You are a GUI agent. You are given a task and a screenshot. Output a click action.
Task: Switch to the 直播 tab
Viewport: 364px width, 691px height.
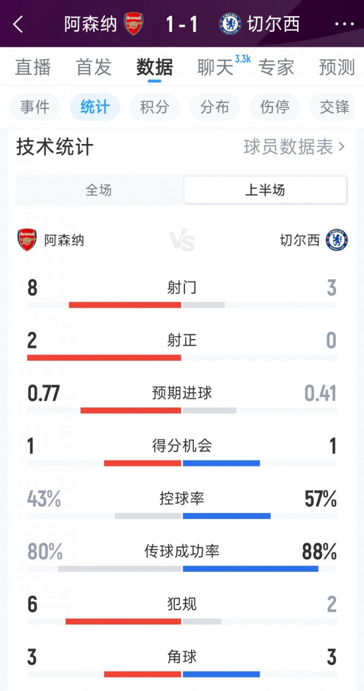click(33, 68)
